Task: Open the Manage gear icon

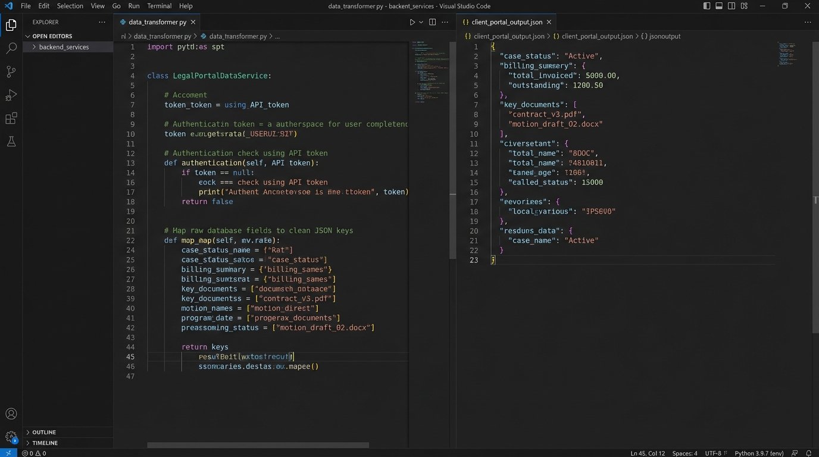Action: (x=11, y=437)
